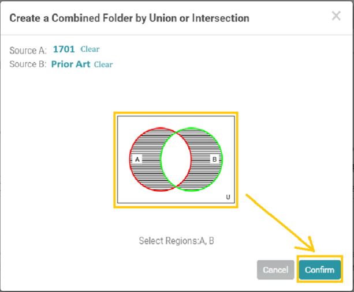Click the Source A: label
Screen dimensions: 354x292
click(x=28, y=51)
